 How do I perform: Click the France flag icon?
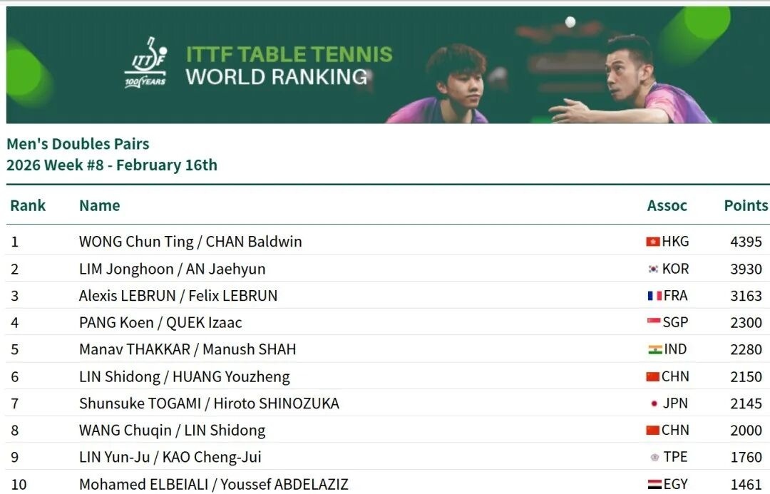(x=654, y=296)
